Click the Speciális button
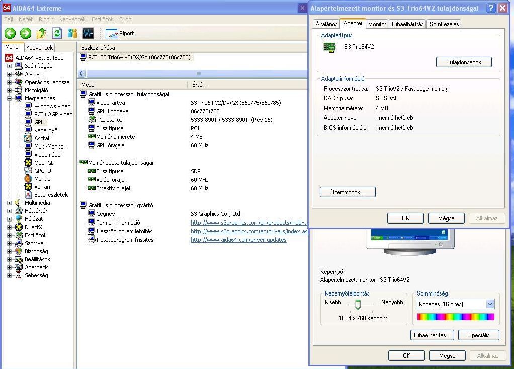Image resolution: width=514 pixels, height=369 pixels. (x=479, y=335)
